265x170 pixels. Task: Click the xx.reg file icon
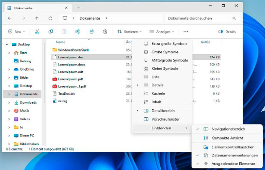pyautogui.click(x=54, y=101)
